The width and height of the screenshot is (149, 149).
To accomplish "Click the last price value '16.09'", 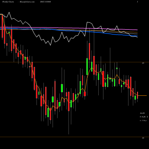I will pos(142,113).
